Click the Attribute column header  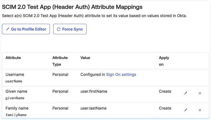[13, 58]
